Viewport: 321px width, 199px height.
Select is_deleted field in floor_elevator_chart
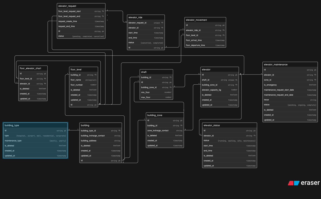33,89
